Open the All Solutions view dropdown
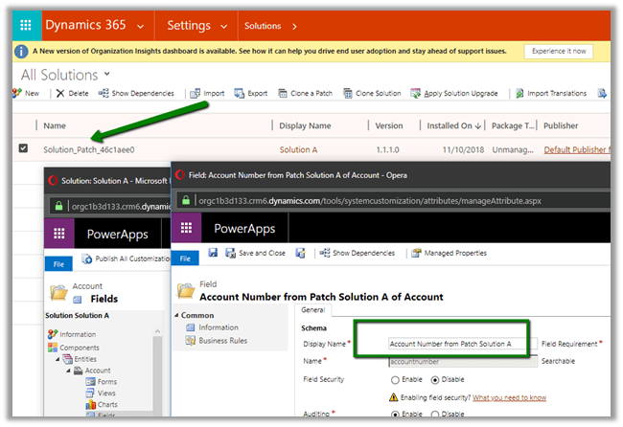 point(106,74)
